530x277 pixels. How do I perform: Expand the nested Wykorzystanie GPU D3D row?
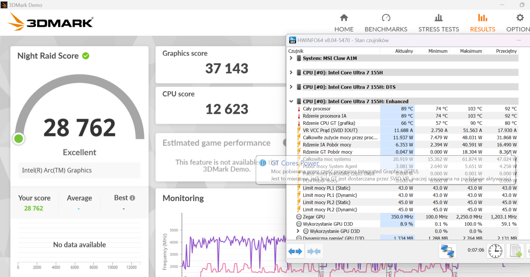tap(298, 231)
